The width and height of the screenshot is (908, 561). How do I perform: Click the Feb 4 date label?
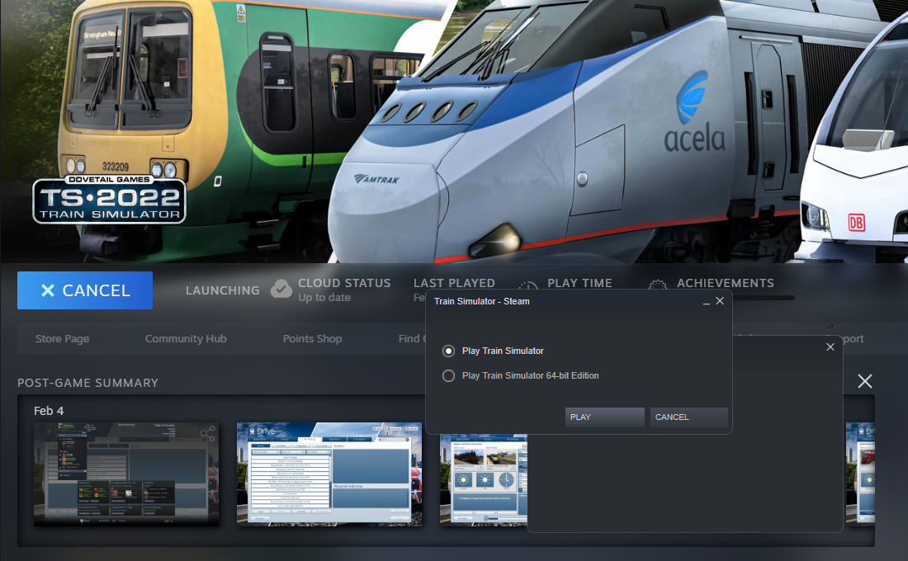click(49, 411)
